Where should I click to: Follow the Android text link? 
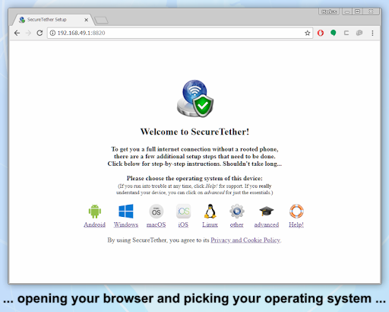pos(94,224)
